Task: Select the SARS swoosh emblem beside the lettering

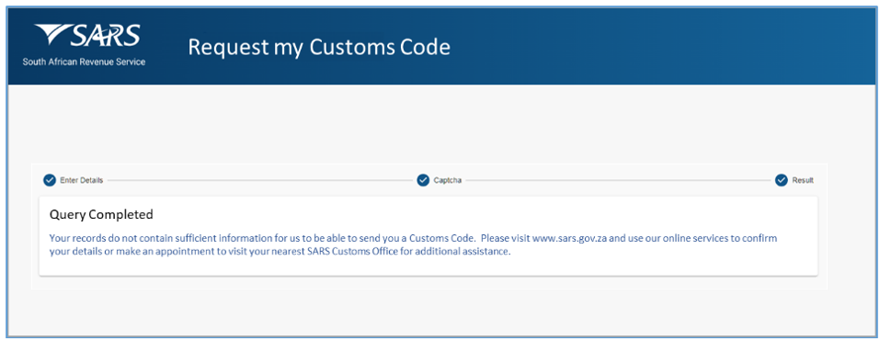Action: pos(51,35)
